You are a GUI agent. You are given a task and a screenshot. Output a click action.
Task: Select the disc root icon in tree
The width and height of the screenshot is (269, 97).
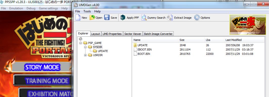click(81, 39)
